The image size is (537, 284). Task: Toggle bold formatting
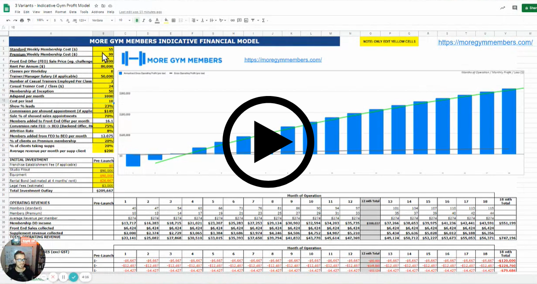pyautogui.click(x=137, y=21)
